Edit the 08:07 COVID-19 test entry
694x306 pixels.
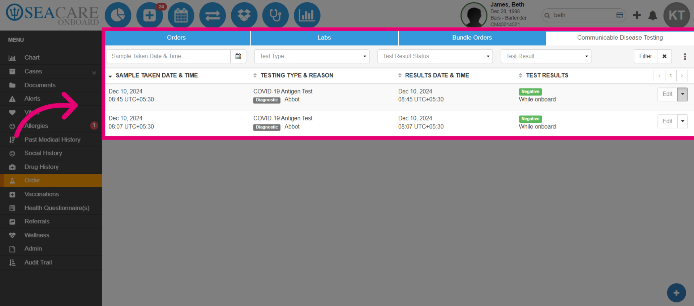(667, 121)
